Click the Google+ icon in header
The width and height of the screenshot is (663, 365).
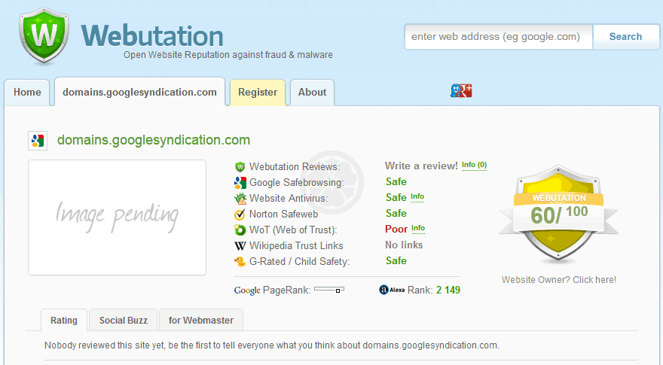pyautogui.click(x=461, y=91)
